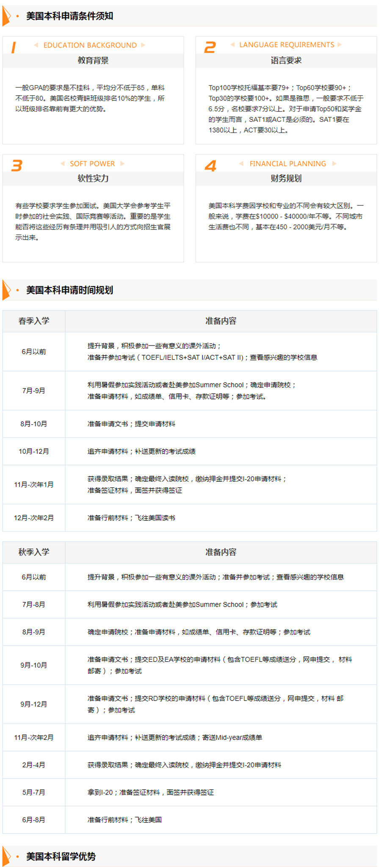
Task: Click the 财务规划 card heading
Action: [x=286, y=178]
